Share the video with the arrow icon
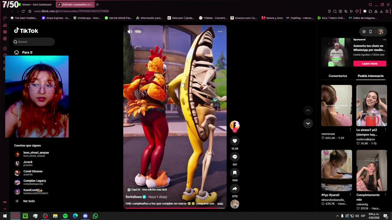392x220 pixels. pyautogui.click(x=235, y=189)
